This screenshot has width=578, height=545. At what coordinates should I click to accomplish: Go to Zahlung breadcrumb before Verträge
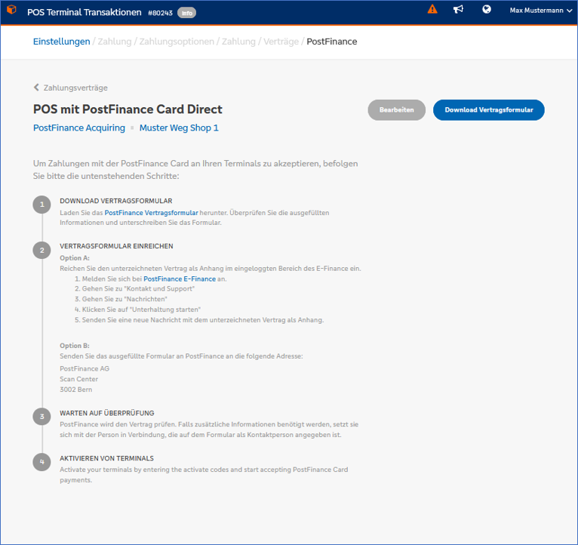click(238, 42)
